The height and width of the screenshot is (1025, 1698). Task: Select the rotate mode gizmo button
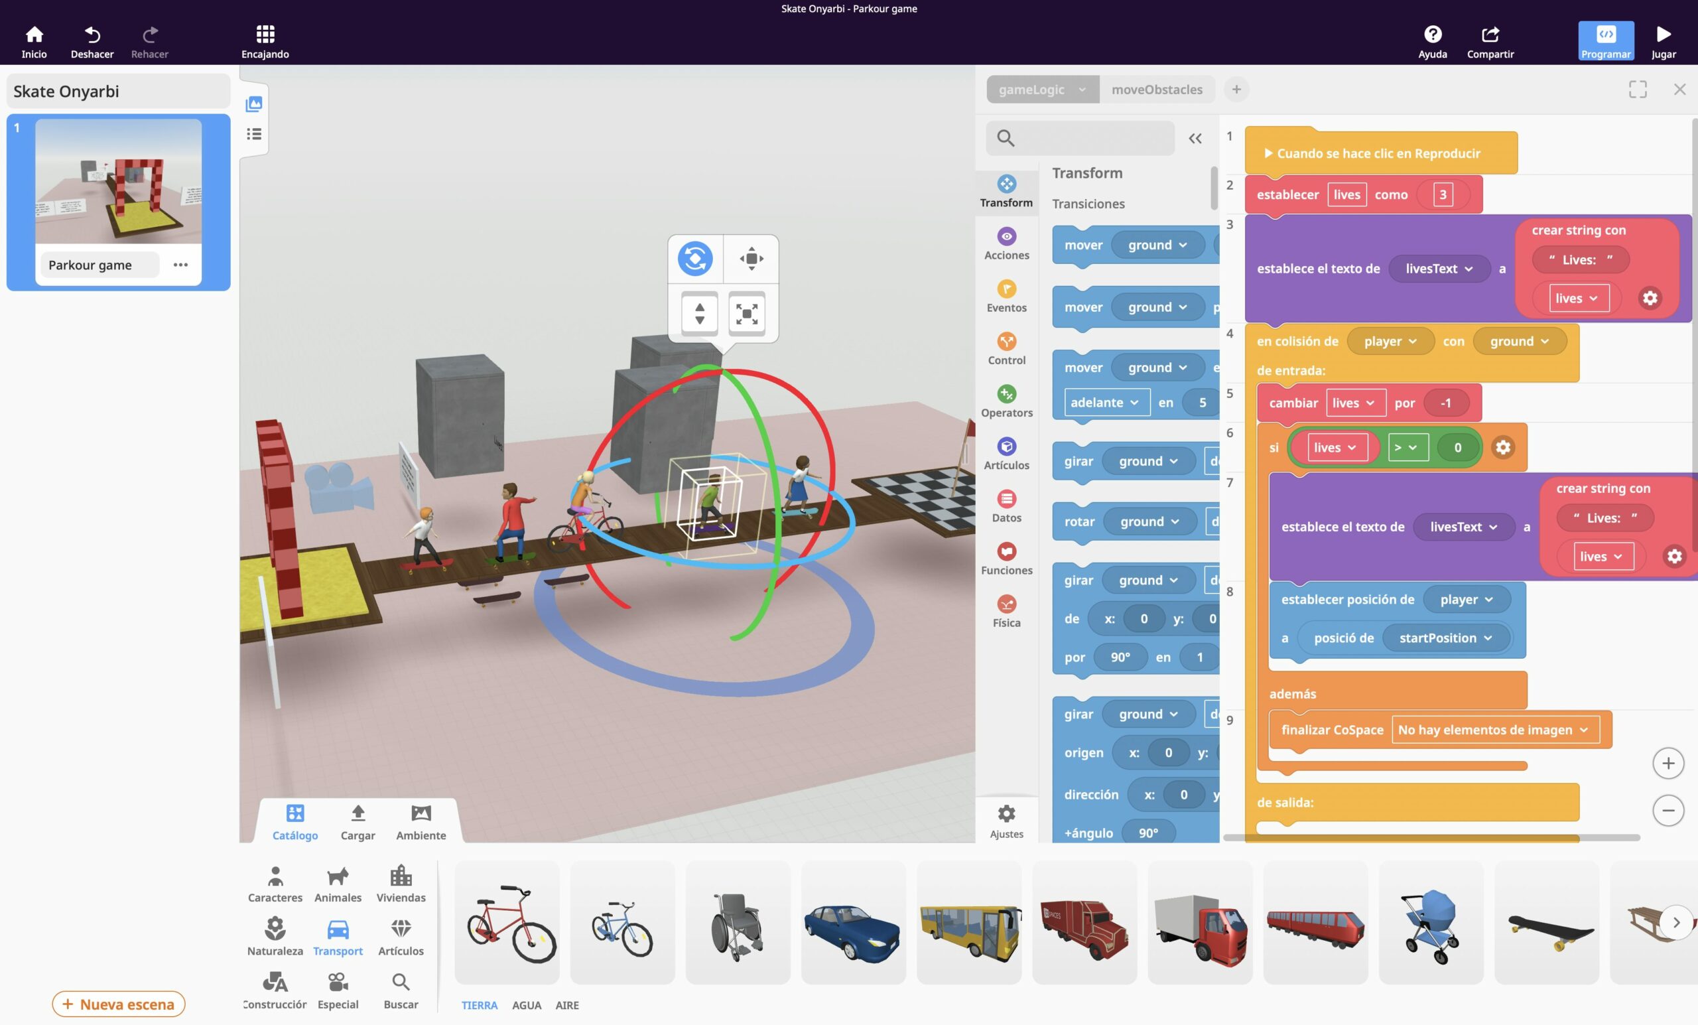[694, 259]
